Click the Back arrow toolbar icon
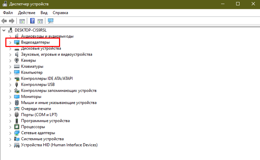This screenshot has width=260, height=160. [4, 21]
